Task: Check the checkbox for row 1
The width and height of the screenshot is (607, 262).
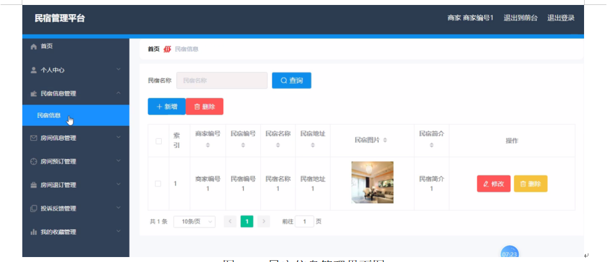Action: point(158,183)
